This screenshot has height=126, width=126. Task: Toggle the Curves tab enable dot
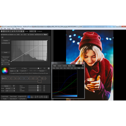click(x=28, y=35)
